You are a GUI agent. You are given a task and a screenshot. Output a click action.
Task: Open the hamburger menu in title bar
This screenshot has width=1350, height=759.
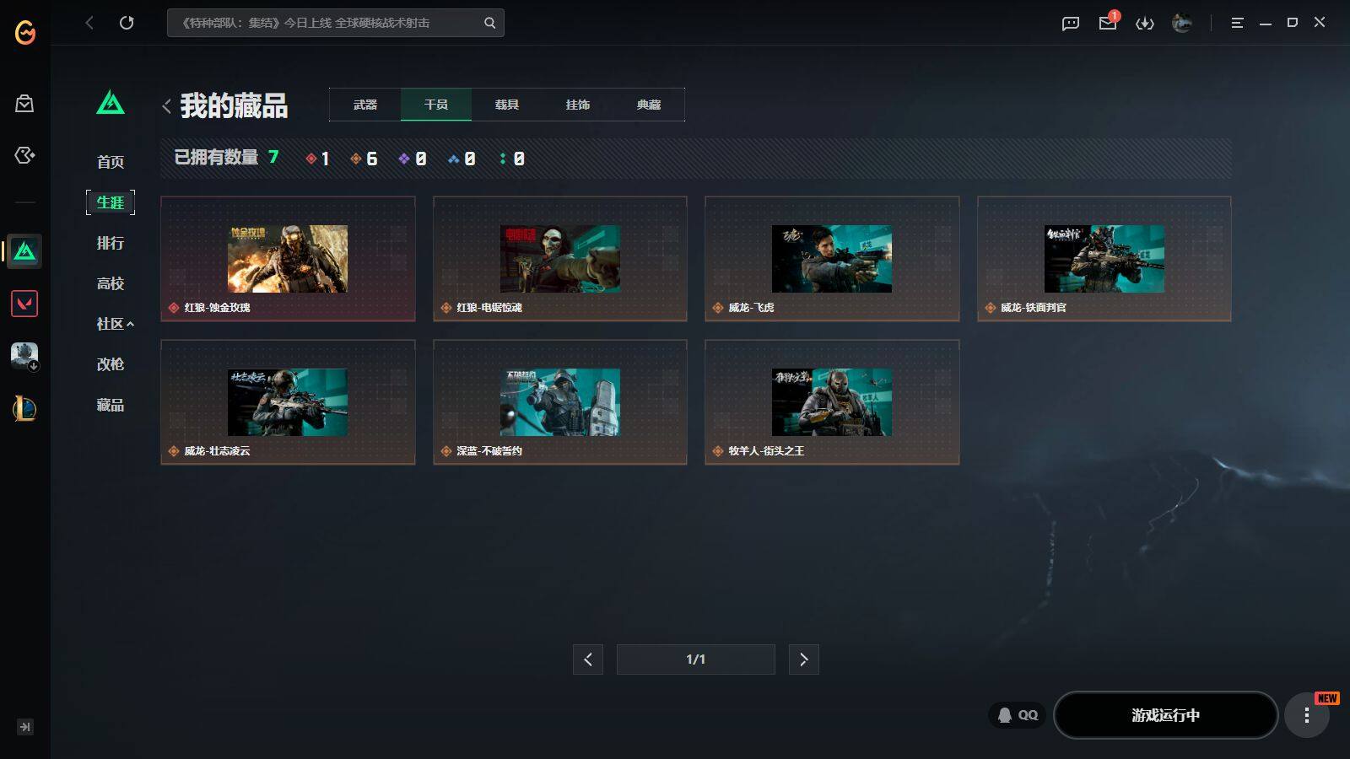[x=1237, y=23]
